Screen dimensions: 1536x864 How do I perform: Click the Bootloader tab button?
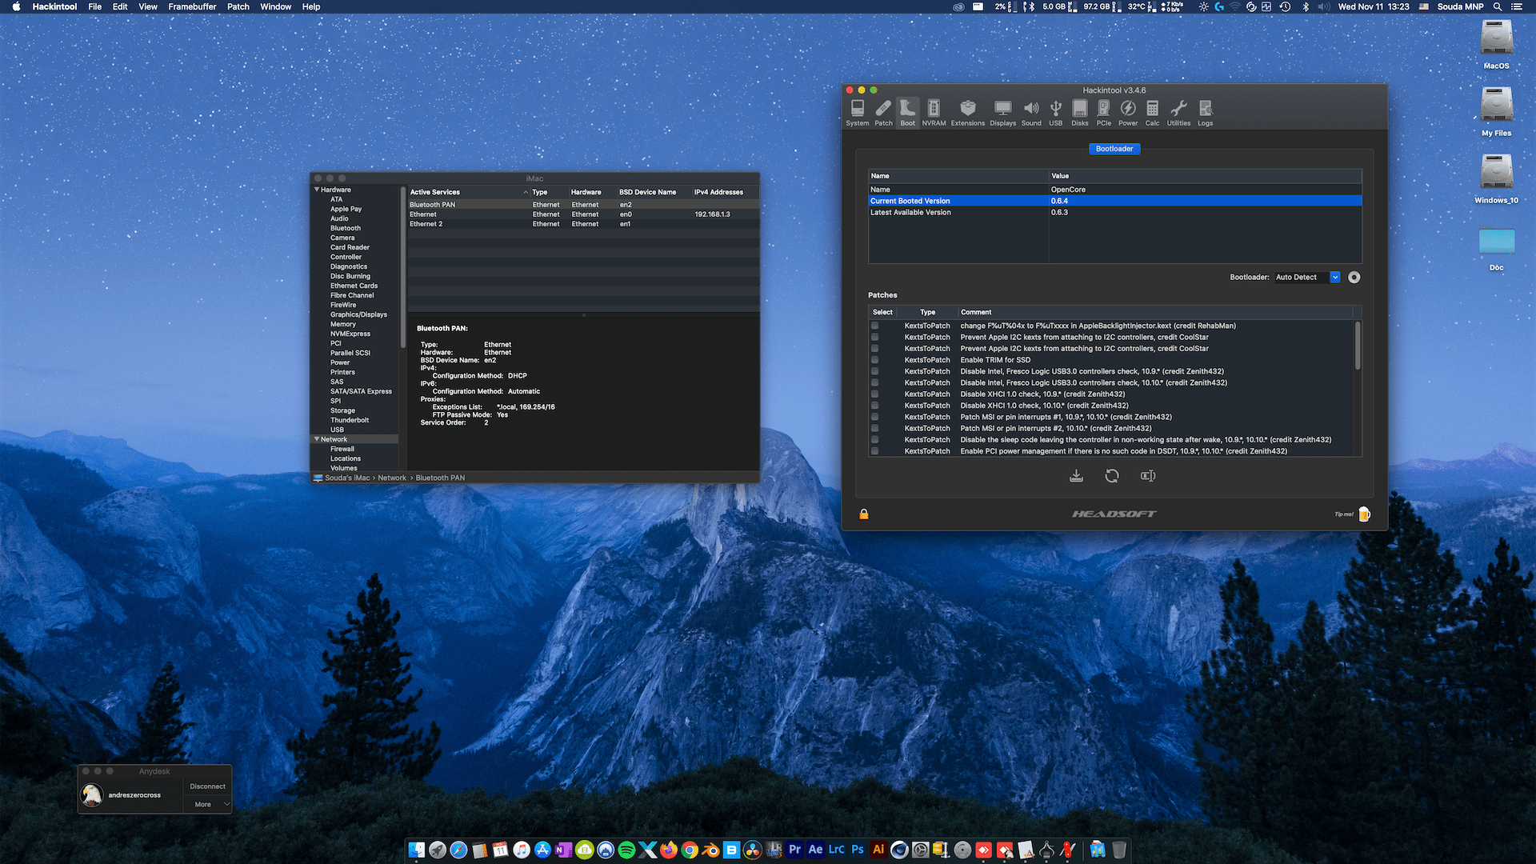coord(1114,149)
